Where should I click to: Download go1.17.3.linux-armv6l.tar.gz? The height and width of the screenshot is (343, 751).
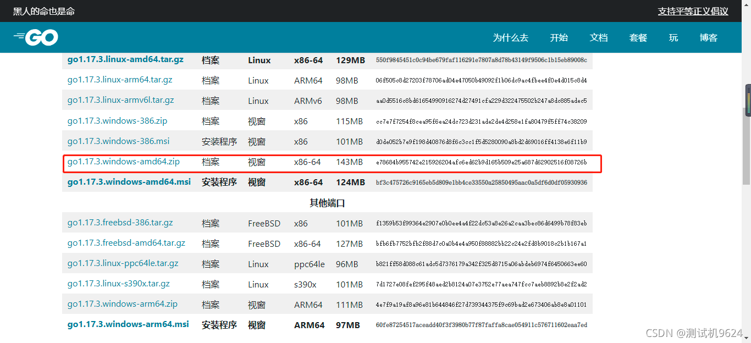pyautogui.click(x=120, y=100)
